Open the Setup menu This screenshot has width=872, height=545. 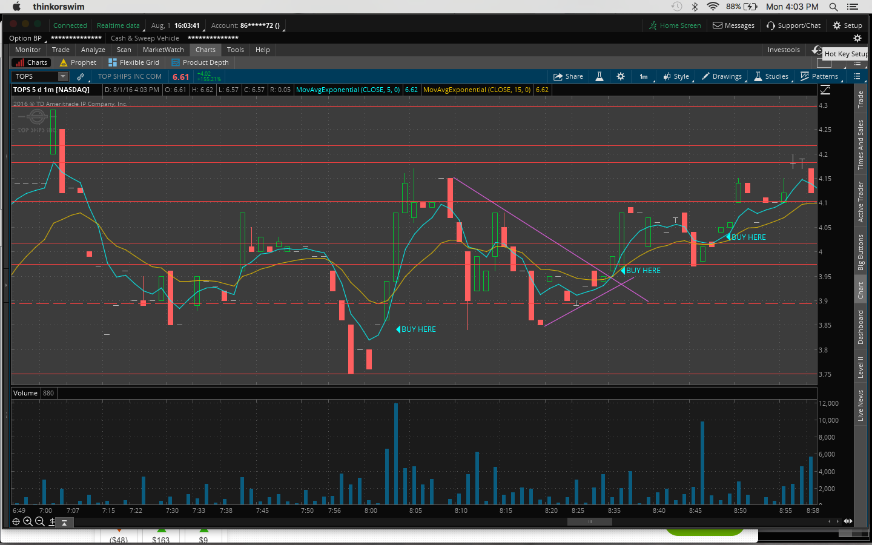pos(847,25)
